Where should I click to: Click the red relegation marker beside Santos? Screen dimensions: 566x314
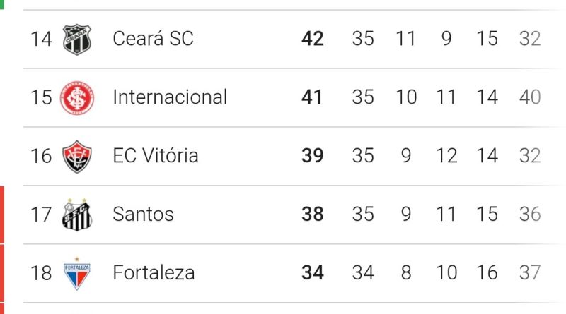[3, 215]
